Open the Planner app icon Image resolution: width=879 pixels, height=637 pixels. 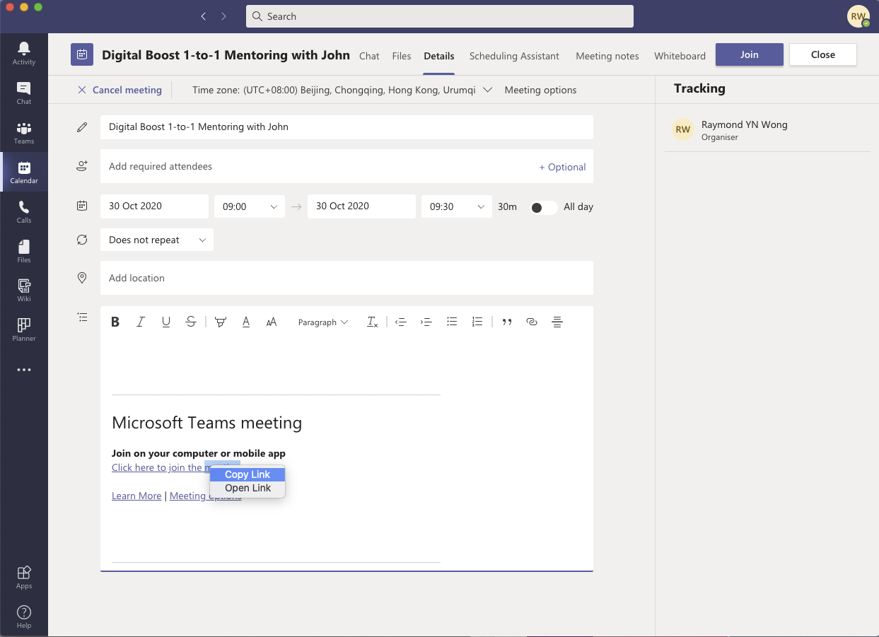24,329
